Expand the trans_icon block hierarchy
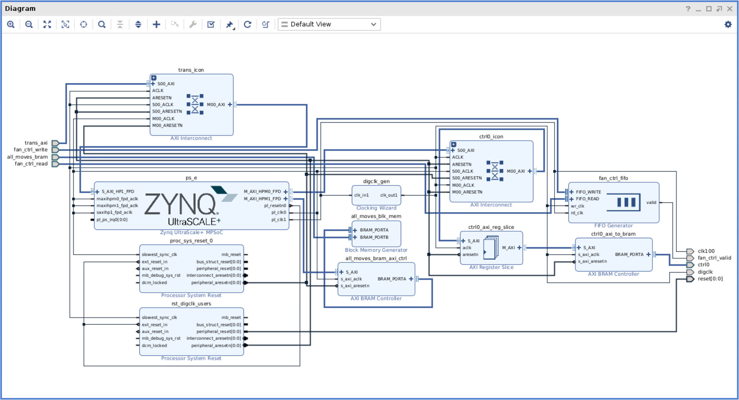This screenshot has width=739, height=400. click(154, 78)
